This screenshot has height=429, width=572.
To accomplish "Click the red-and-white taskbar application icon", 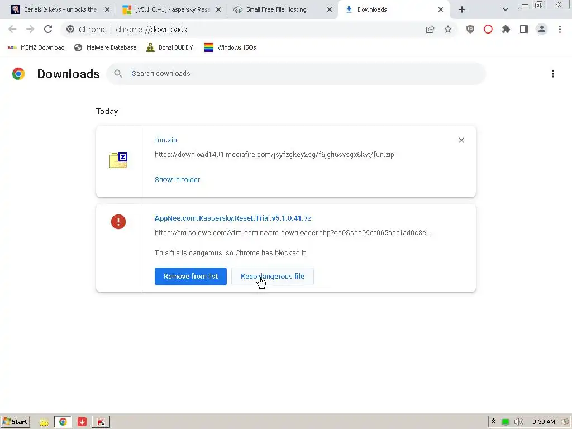I will pyautogui.click(x=101, y=422).
